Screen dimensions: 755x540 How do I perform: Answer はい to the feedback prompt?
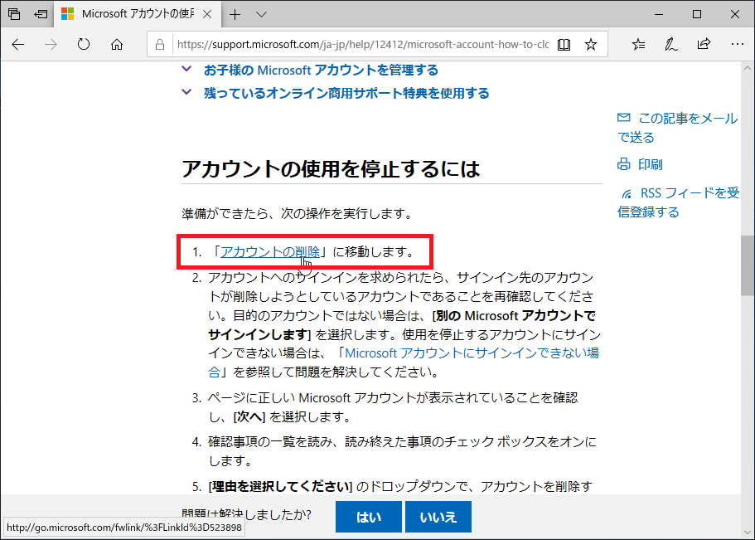368,517
